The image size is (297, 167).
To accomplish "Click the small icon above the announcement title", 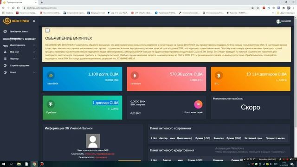I will coord(47,30).
